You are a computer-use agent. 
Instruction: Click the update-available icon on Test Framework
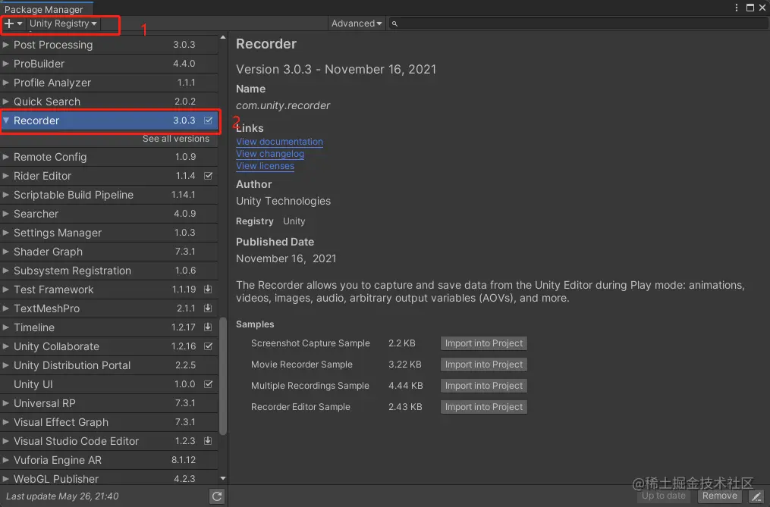pos(208,289)
